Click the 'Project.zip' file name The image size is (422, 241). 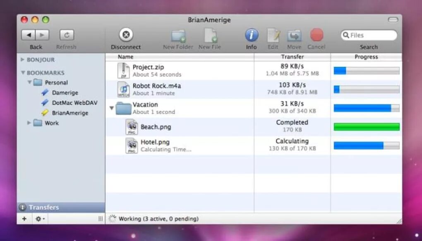point(148,67)
